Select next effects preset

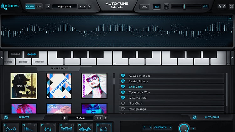tap(101, 118)
